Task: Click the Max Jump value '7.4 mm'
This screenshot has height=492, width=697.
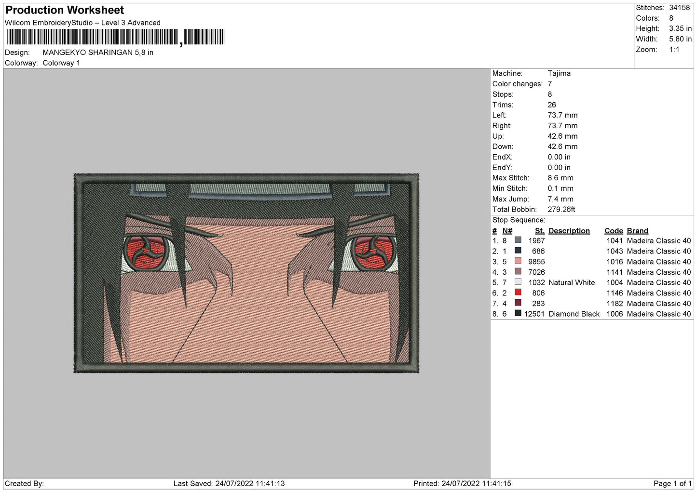Action: 560,199
